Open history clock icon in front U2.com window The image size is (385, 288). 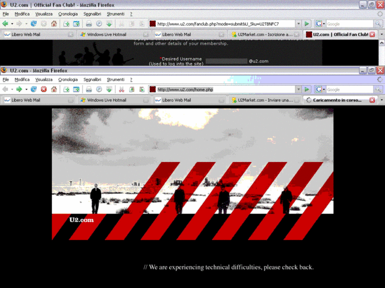99,89
